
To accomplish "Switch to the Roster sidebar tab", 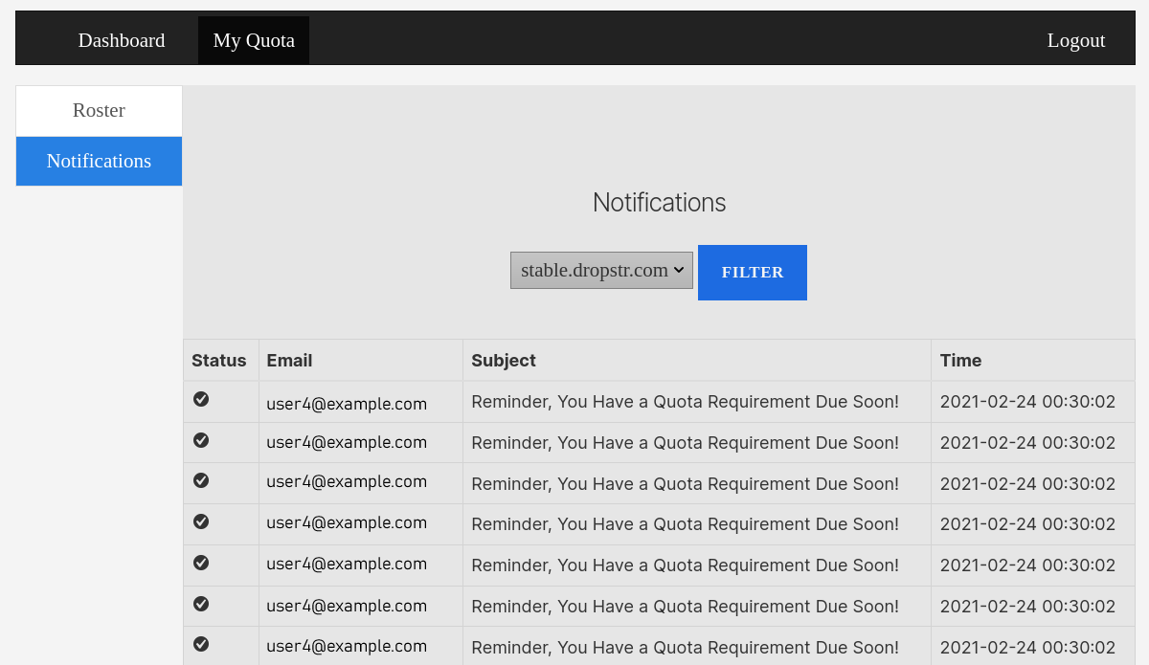I will 99,110.
